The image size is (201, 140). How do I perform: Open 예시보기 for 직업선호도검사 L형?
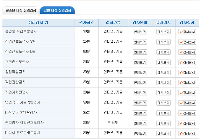tap(163, 52)
